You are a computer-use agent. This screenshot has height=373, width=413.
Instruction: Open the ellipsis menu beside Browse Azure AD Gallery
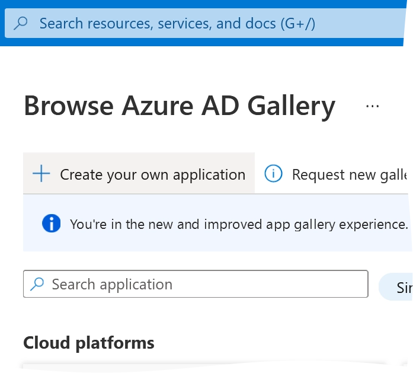[x=373, y=106]
